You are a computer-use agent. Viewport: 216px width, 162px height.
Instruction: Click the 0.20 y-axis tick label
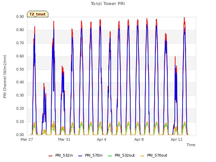[20, 109]
